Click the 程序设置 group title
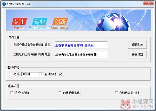 (14, 86)
